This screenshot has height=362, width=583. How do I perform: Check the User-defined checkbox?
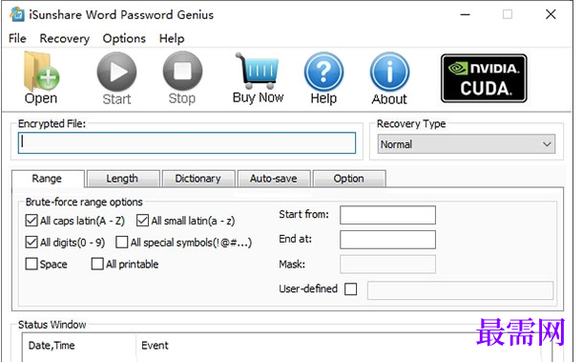pos(350,289)
